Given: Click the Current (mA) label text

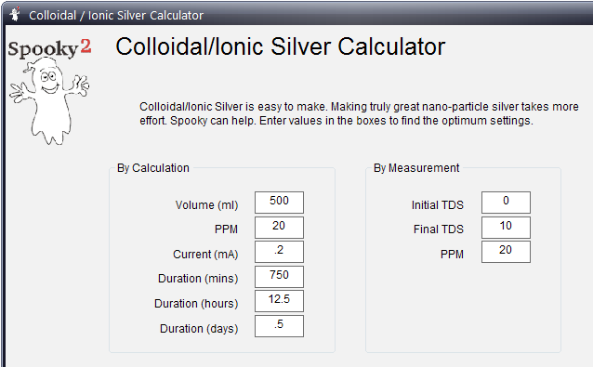Looking at the screenshot, I should pyautogui.click(x=205, y=255).
